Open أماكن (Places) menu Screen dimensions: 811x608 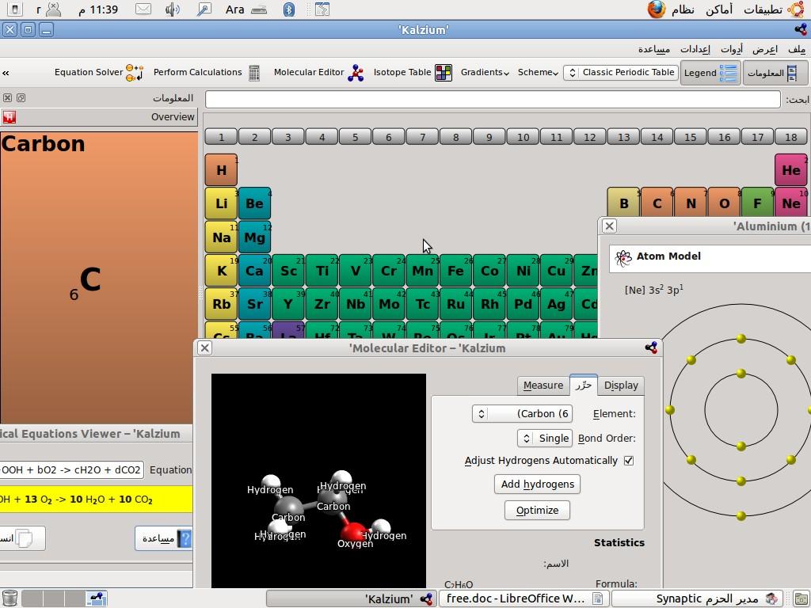tap(719, 9)
